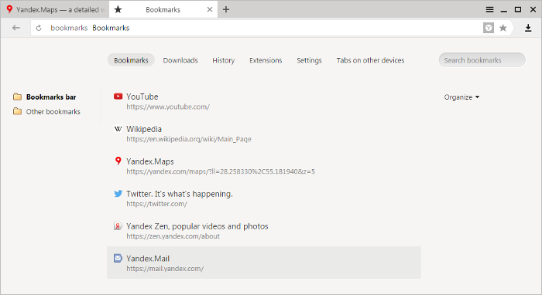This screenshot has width=542, height=295.
Task: Click the bookmark star in address bar
Action: click(x=503, y=28)
